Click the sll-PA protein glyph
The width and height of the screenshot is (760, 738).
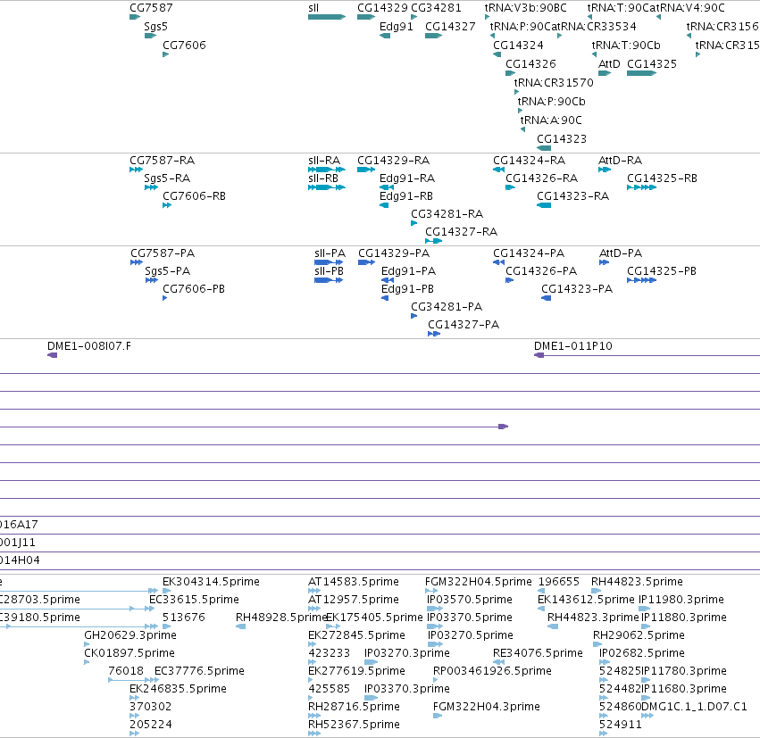pyautogui.click(x=329, y=263)
